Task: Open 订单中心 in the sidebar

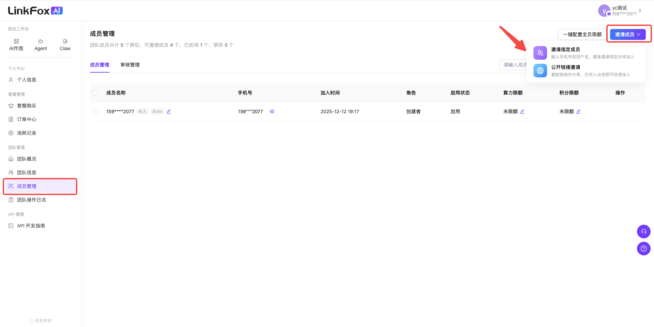Action: pyautogui.click(x=40, y=119)
